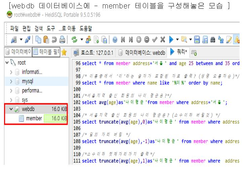Click the export database as SQL icon

(x=104, y=40)
